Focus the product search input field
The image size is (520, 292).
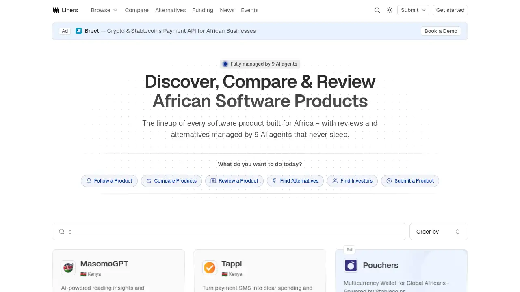pyautogui.click(x=229, y=232)
